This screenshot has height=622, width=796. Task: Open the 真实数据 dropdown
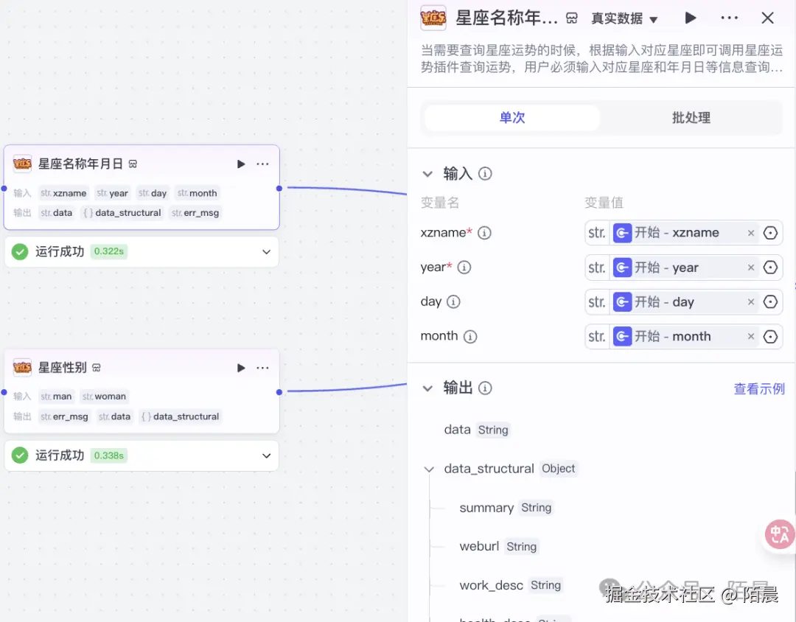point(624,18)
